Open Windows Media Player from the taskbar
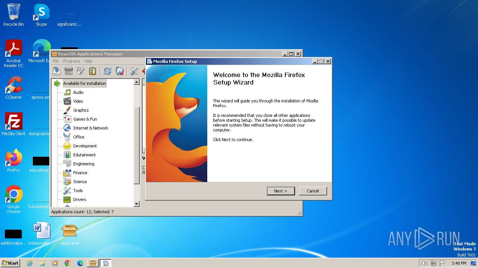478x268 pixels. [55, 263]
